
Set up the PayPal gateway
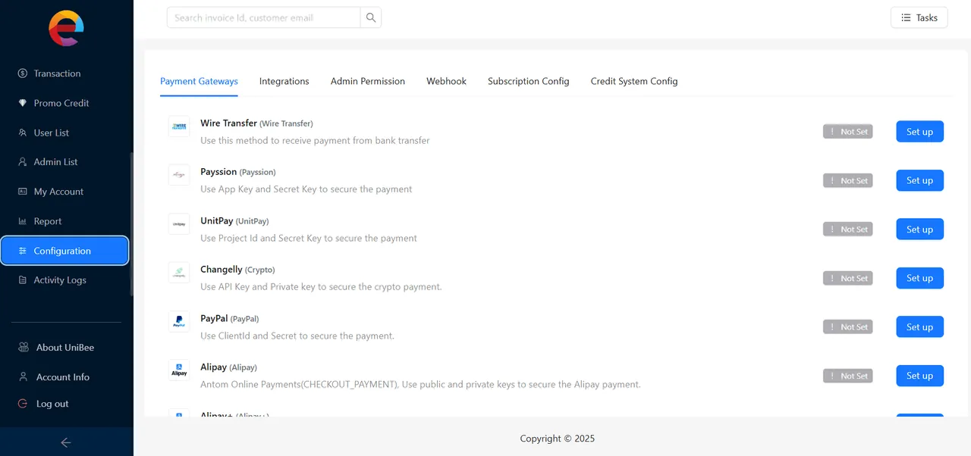click(919, 327)
